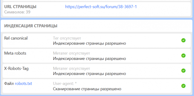This screenshot has height=96, width=194.
Task: Click the green checkmark in robots.txt row
Action: 183,86
